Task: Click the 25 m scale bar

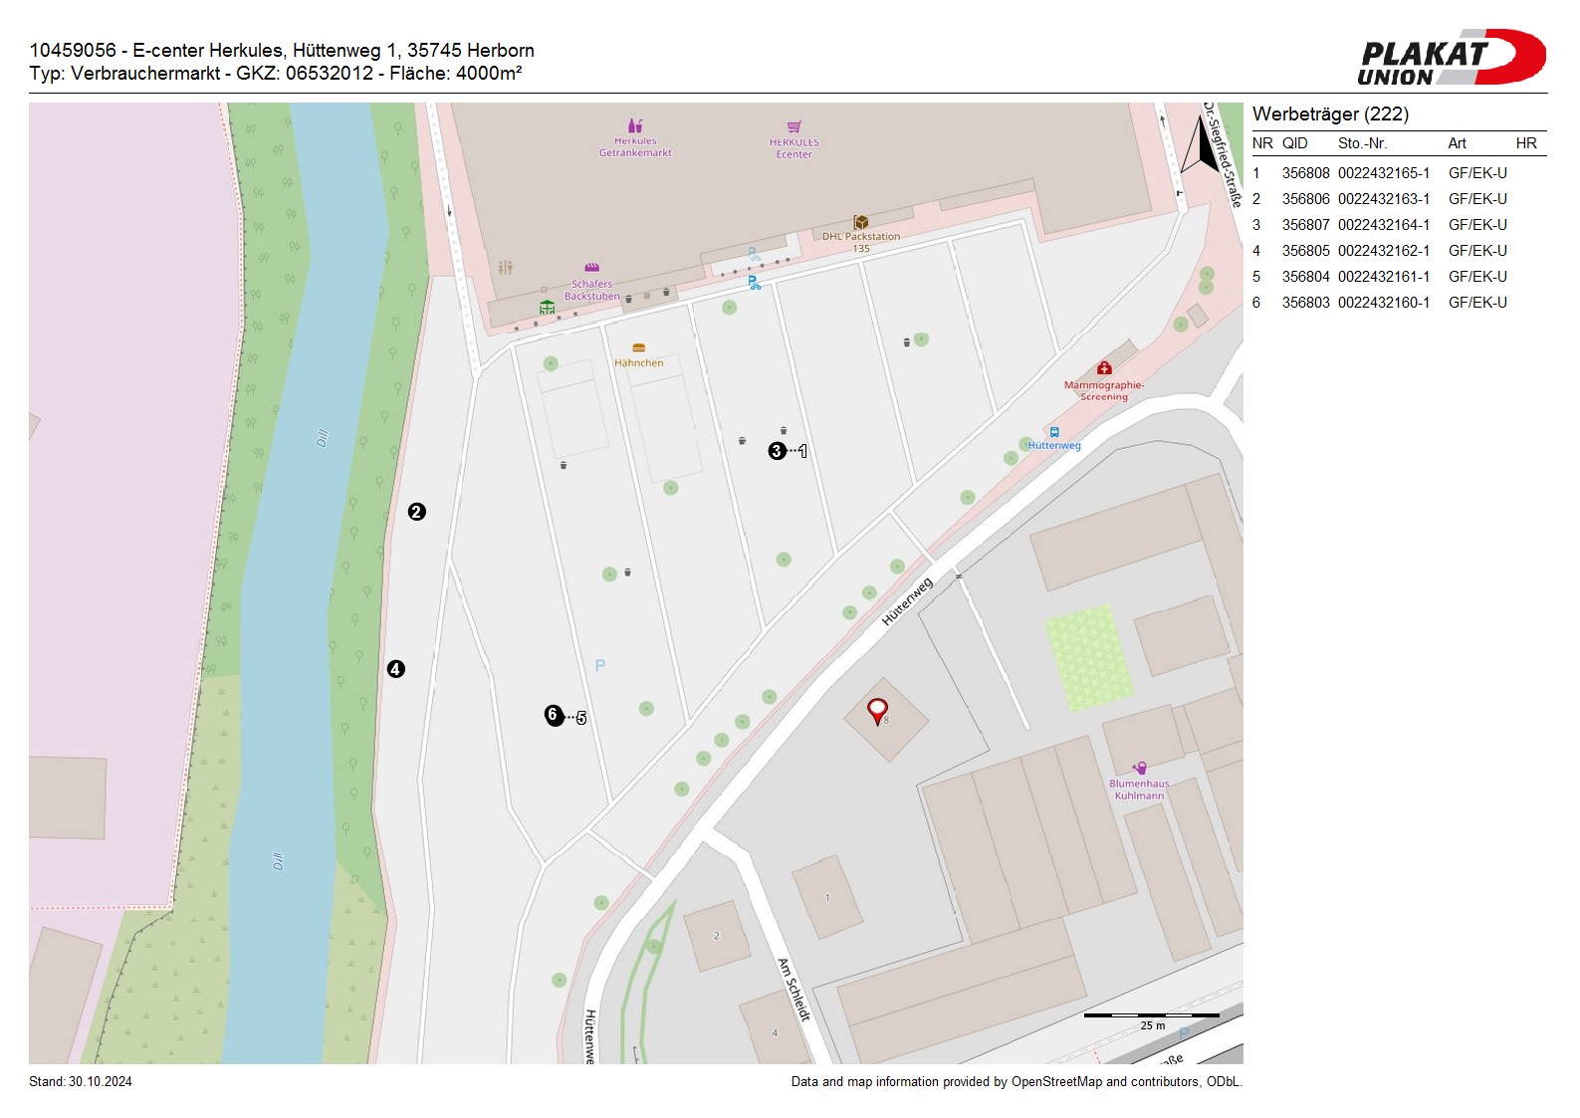Action: [1151, 1015]
